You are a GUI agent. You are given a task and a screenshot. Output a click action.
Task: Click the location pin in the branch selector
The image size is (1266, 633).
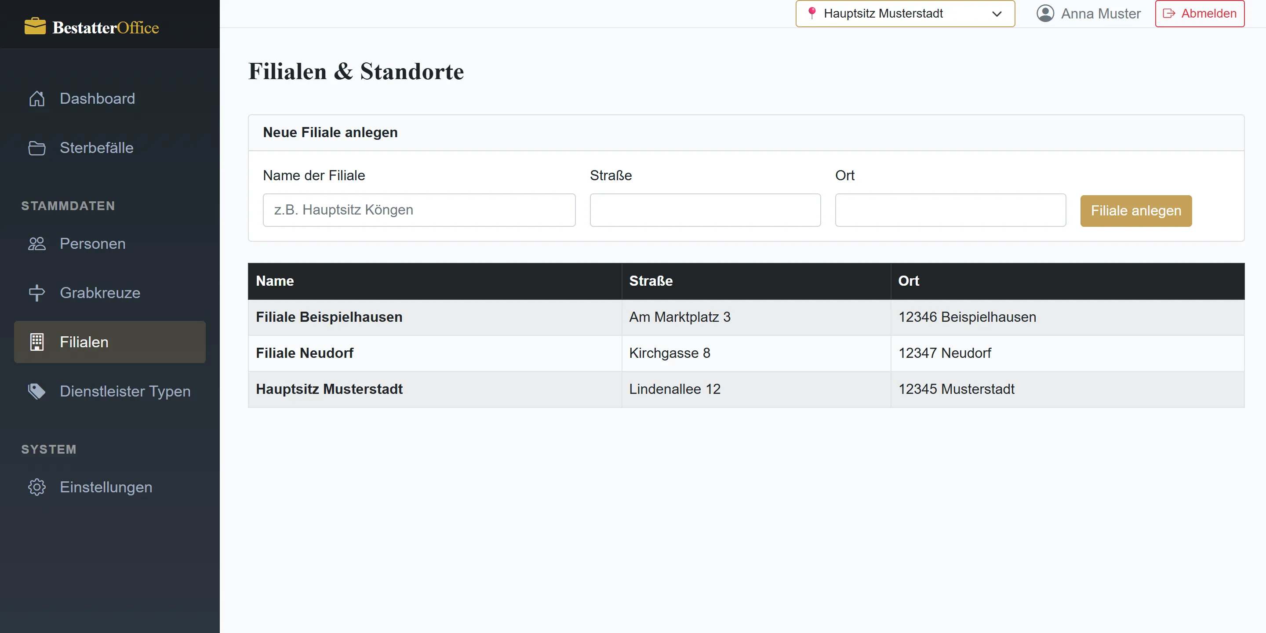click(812, 13)
